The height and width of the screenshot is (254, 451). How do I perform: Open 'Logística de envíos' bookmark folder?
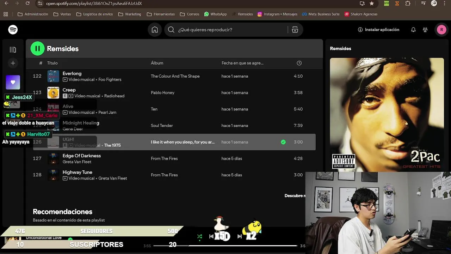coord(94,14)
